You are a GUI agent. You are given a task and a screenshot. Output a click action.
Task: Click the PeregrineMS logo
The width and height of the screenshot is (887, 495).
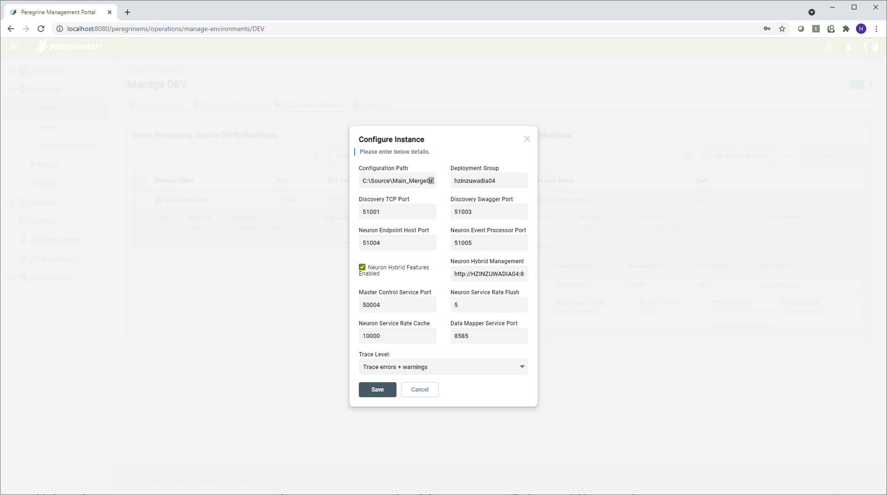pyautogui.click(x=68, y=47)
